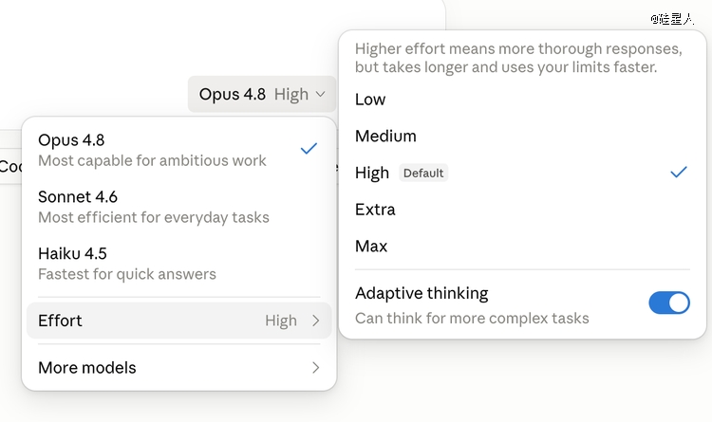
Task: Click the blue checkmark next to High effort
Action: (x=679, y=172)
